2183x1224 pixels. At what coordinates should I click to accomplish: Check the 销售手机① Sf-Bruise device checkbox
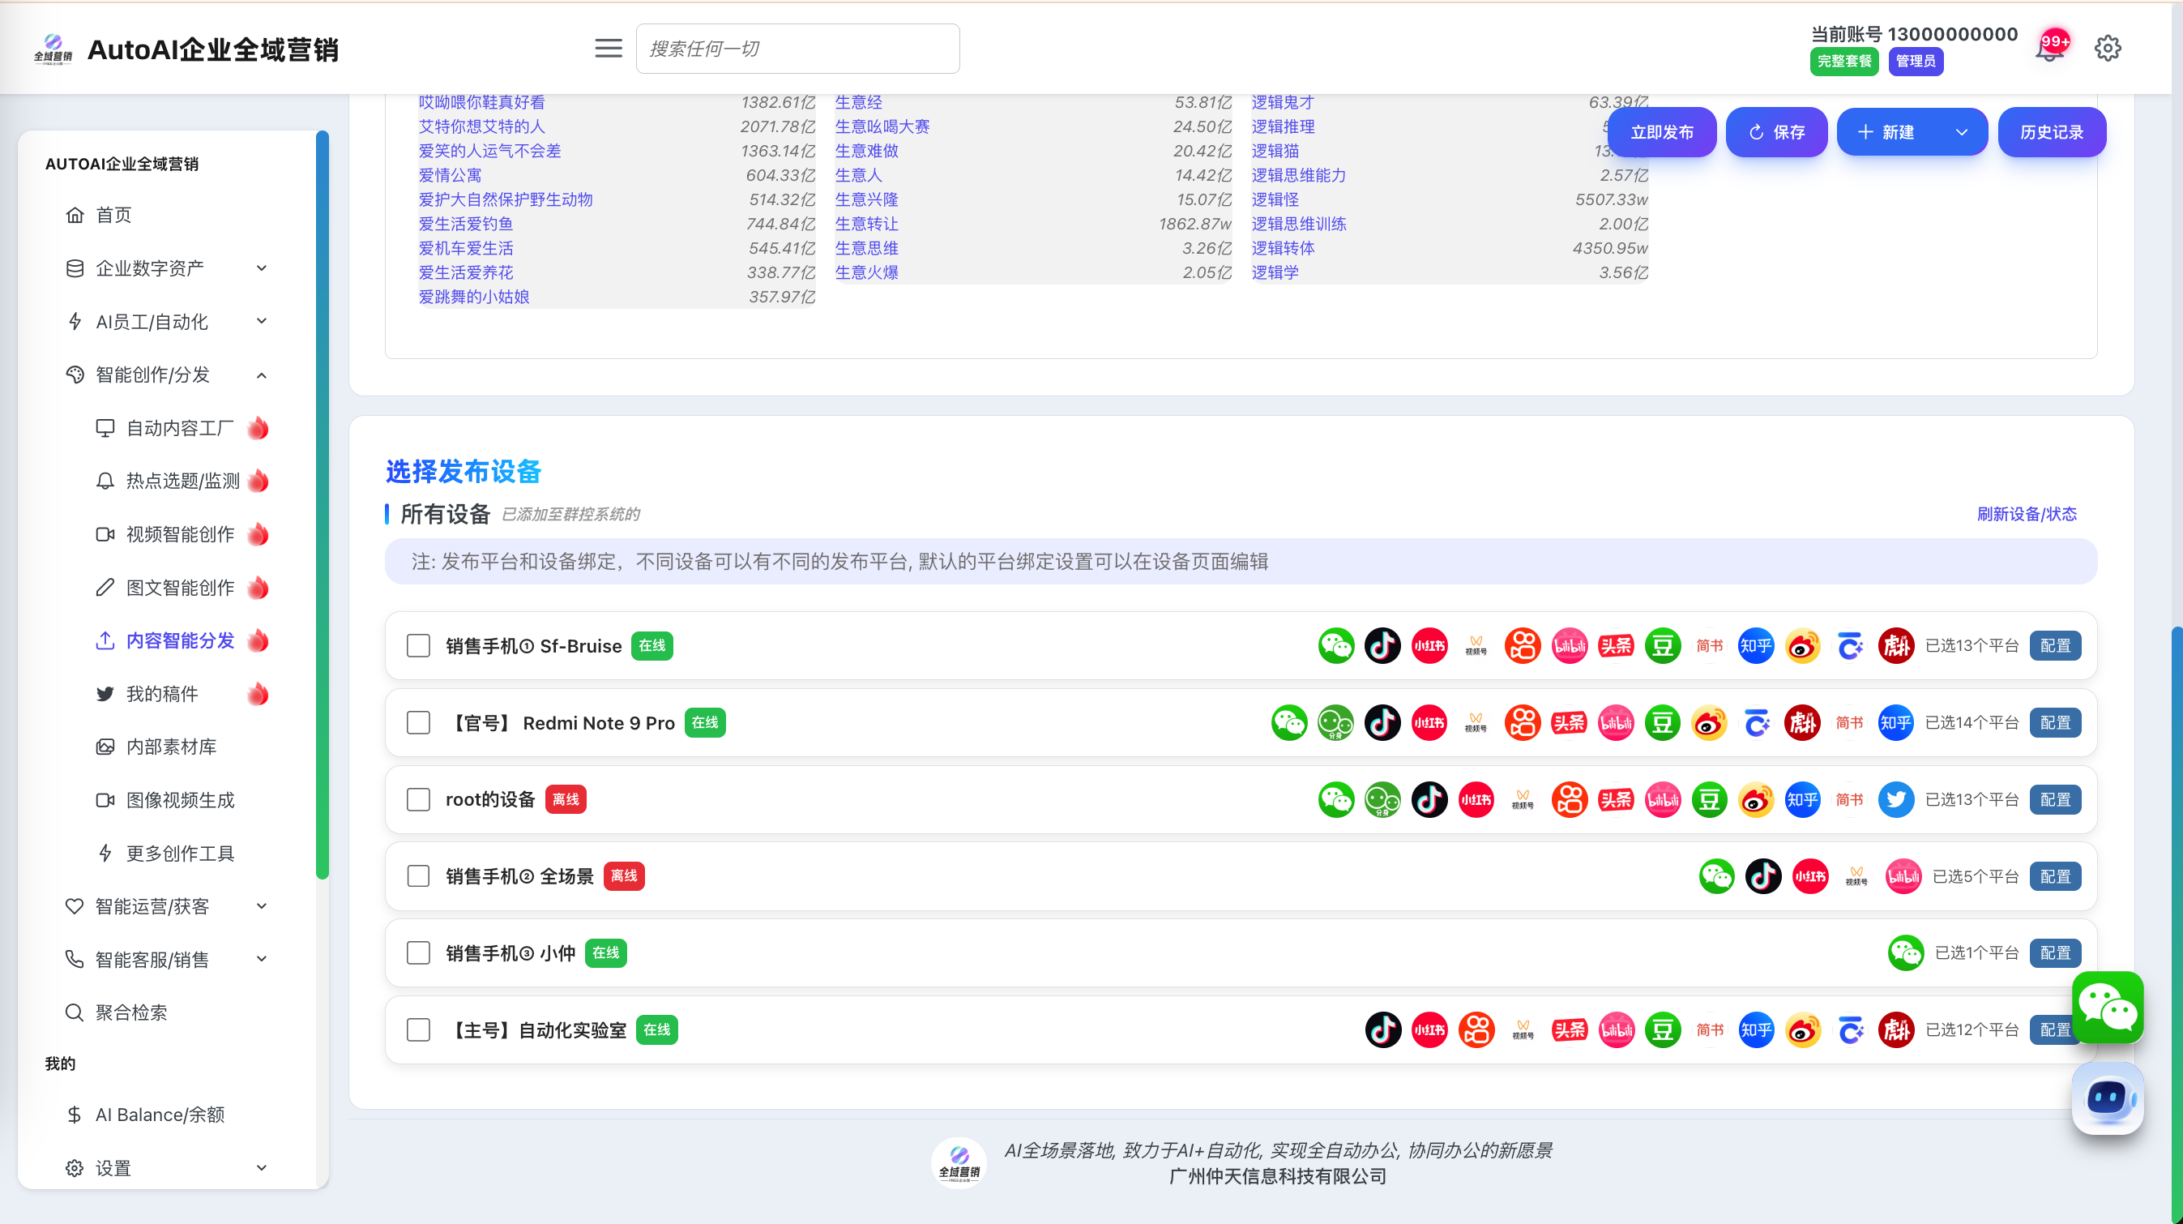pos(418,646)
